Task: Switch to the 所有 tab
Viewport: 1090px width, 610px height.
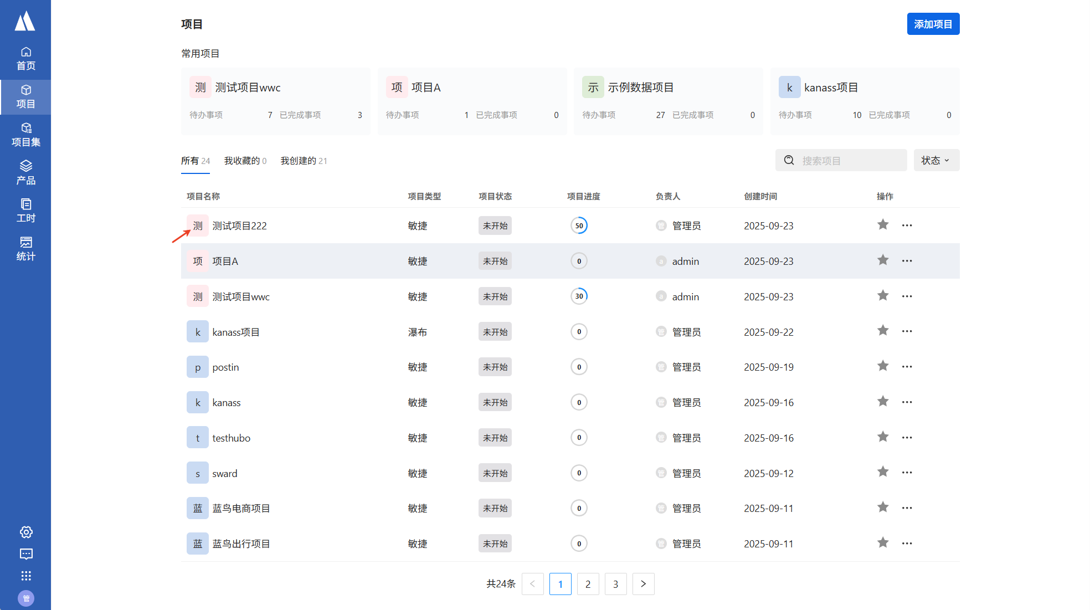Action: [x=196, y=161]
